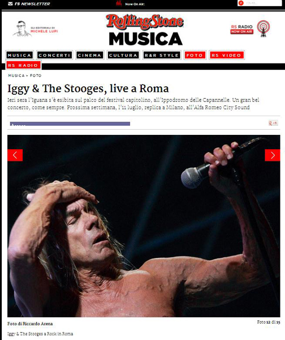Open the red RS RADIO tab
Screen dimensions: 285x340
point(23,65)
